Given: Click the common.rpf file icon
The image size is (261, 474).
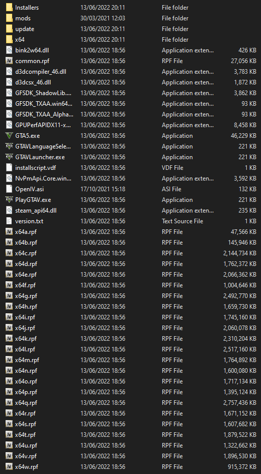Looking at the screenshot, I should click(x=10, y=61).
